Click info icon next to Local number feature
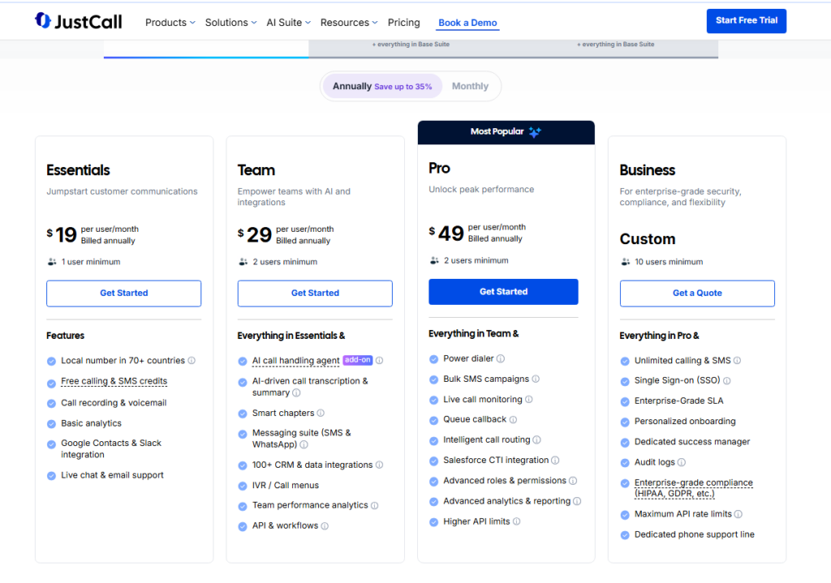831x583 pixels. coord(192,361)
